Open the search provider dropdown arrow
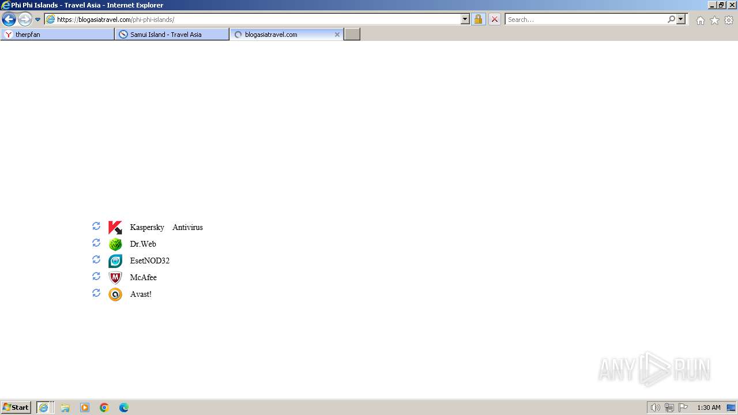Screen dimensions: 738x415 pos(681,19)
